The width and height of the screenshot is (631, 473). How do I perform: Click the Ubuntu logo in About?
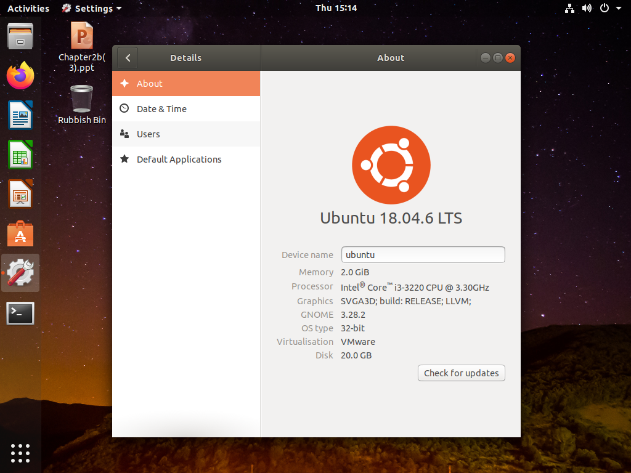391,165
